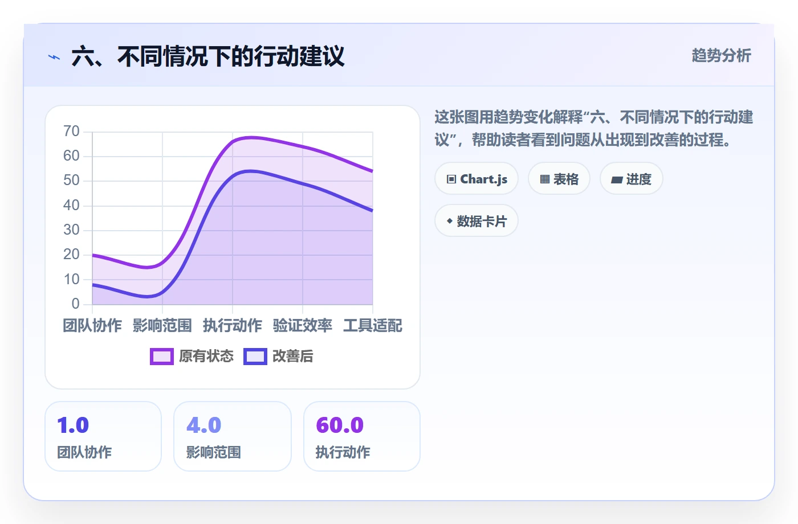
Task: Click the bar icon inside the 进度 chip
Action: 617,180
